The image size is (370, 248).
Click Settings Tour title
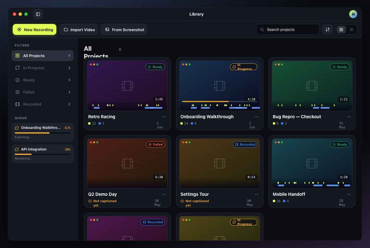[195, 194]
